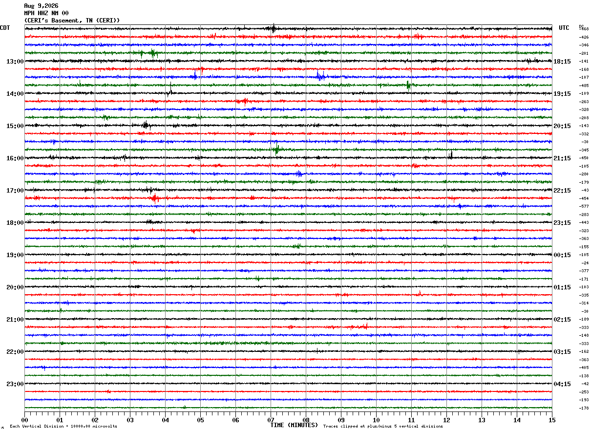This screenshot has width=591, height=433.
Task: Click the Aug 9,2026 date text
Action: [41, 6]
